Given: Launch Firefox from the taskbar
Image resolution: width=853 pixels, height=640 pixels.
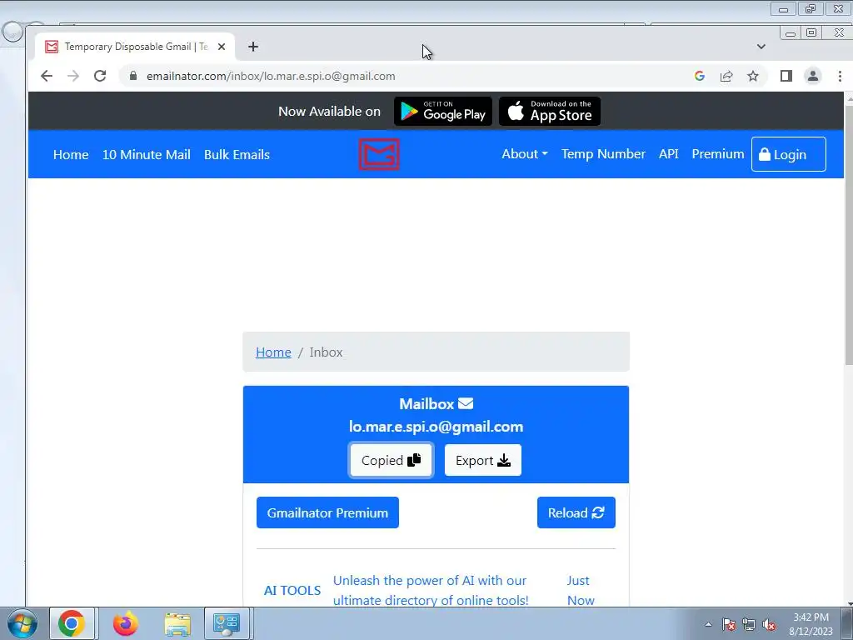Looking at the screenshot, I should 126,623.
